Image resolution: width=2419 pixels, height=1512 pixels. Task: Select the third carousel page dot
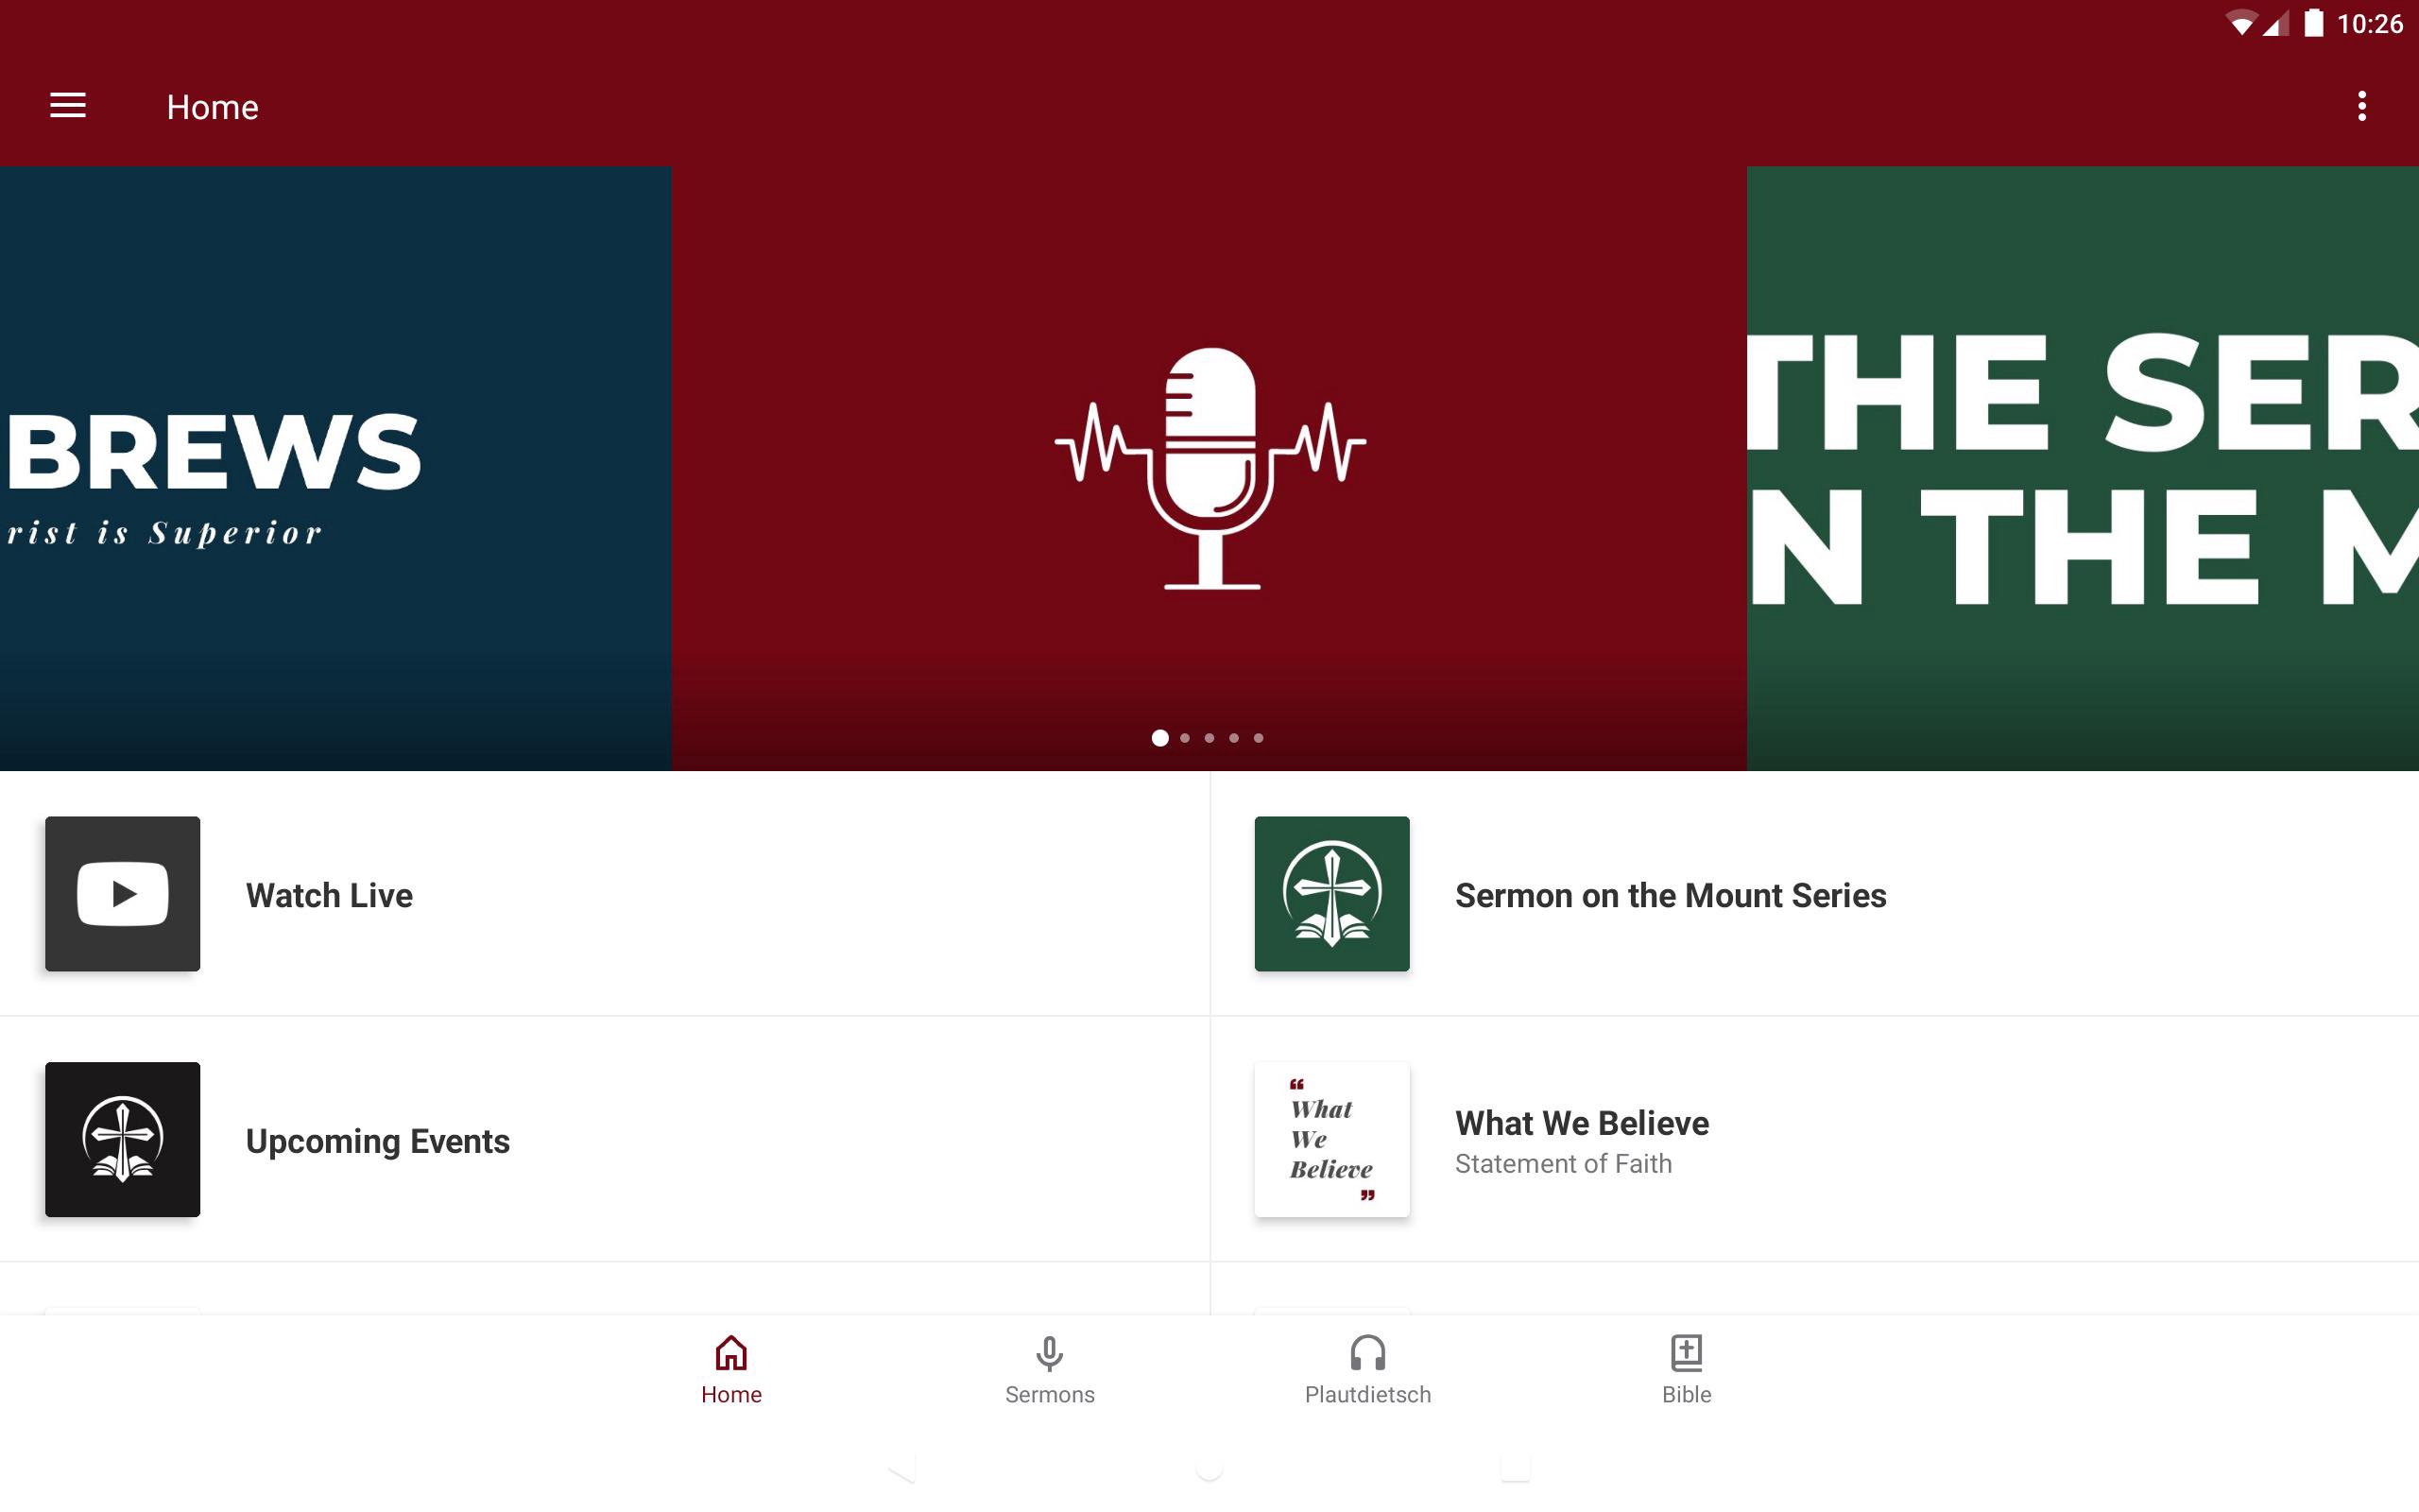pyautogui.click(x=1209, y=738)
